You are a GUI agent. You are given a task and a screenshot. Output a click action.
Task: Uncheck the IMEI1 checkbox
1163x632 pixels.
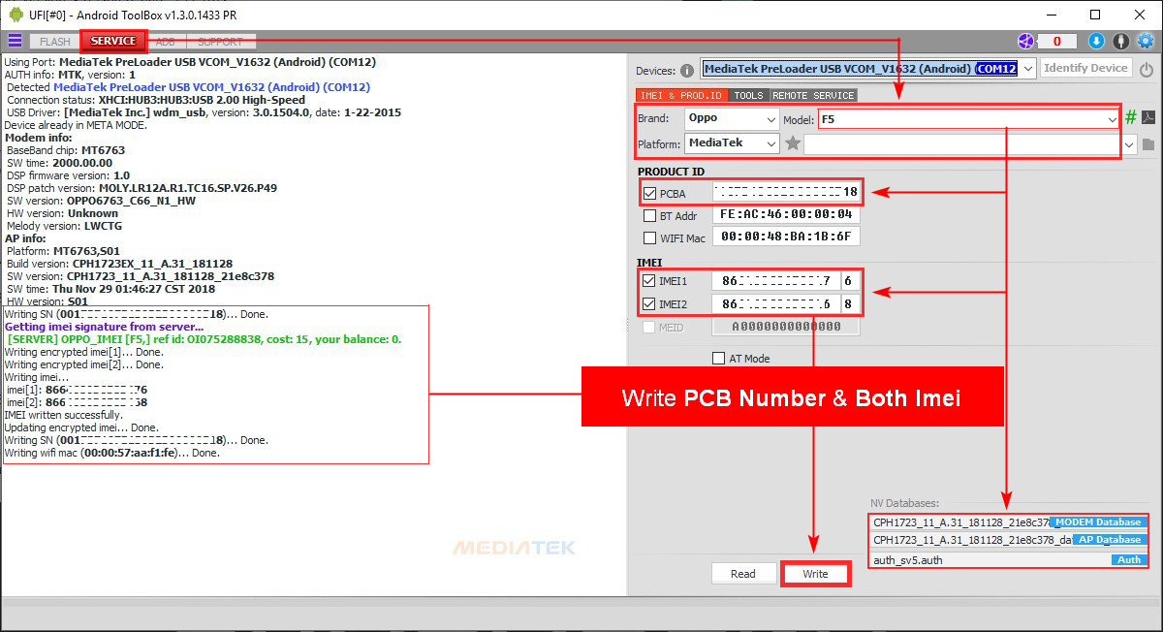650,280
